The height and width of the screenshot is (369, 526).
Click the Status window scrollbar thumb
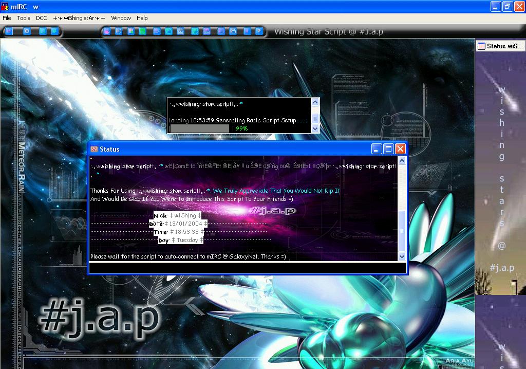[402, 231]
